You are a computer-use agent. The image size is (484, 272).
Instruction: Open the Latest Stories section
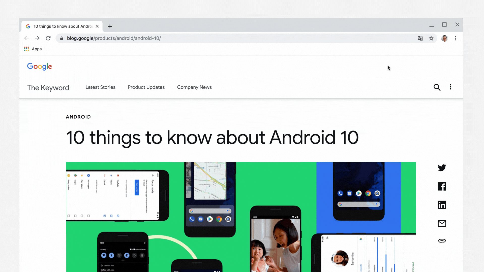(100, 87)
